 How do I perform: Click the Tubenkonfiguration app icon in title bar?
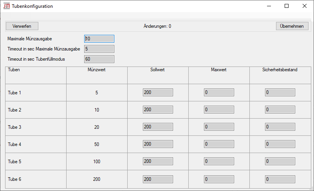7,6
